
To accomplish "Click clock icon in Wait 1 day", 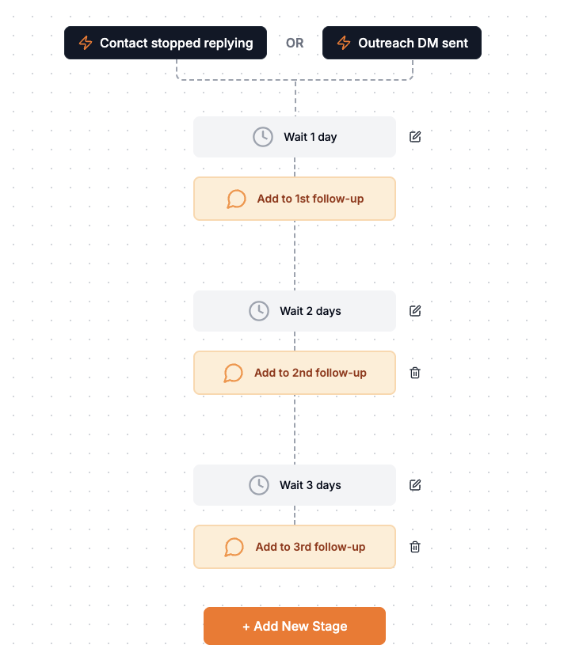I will coord(263,137).
